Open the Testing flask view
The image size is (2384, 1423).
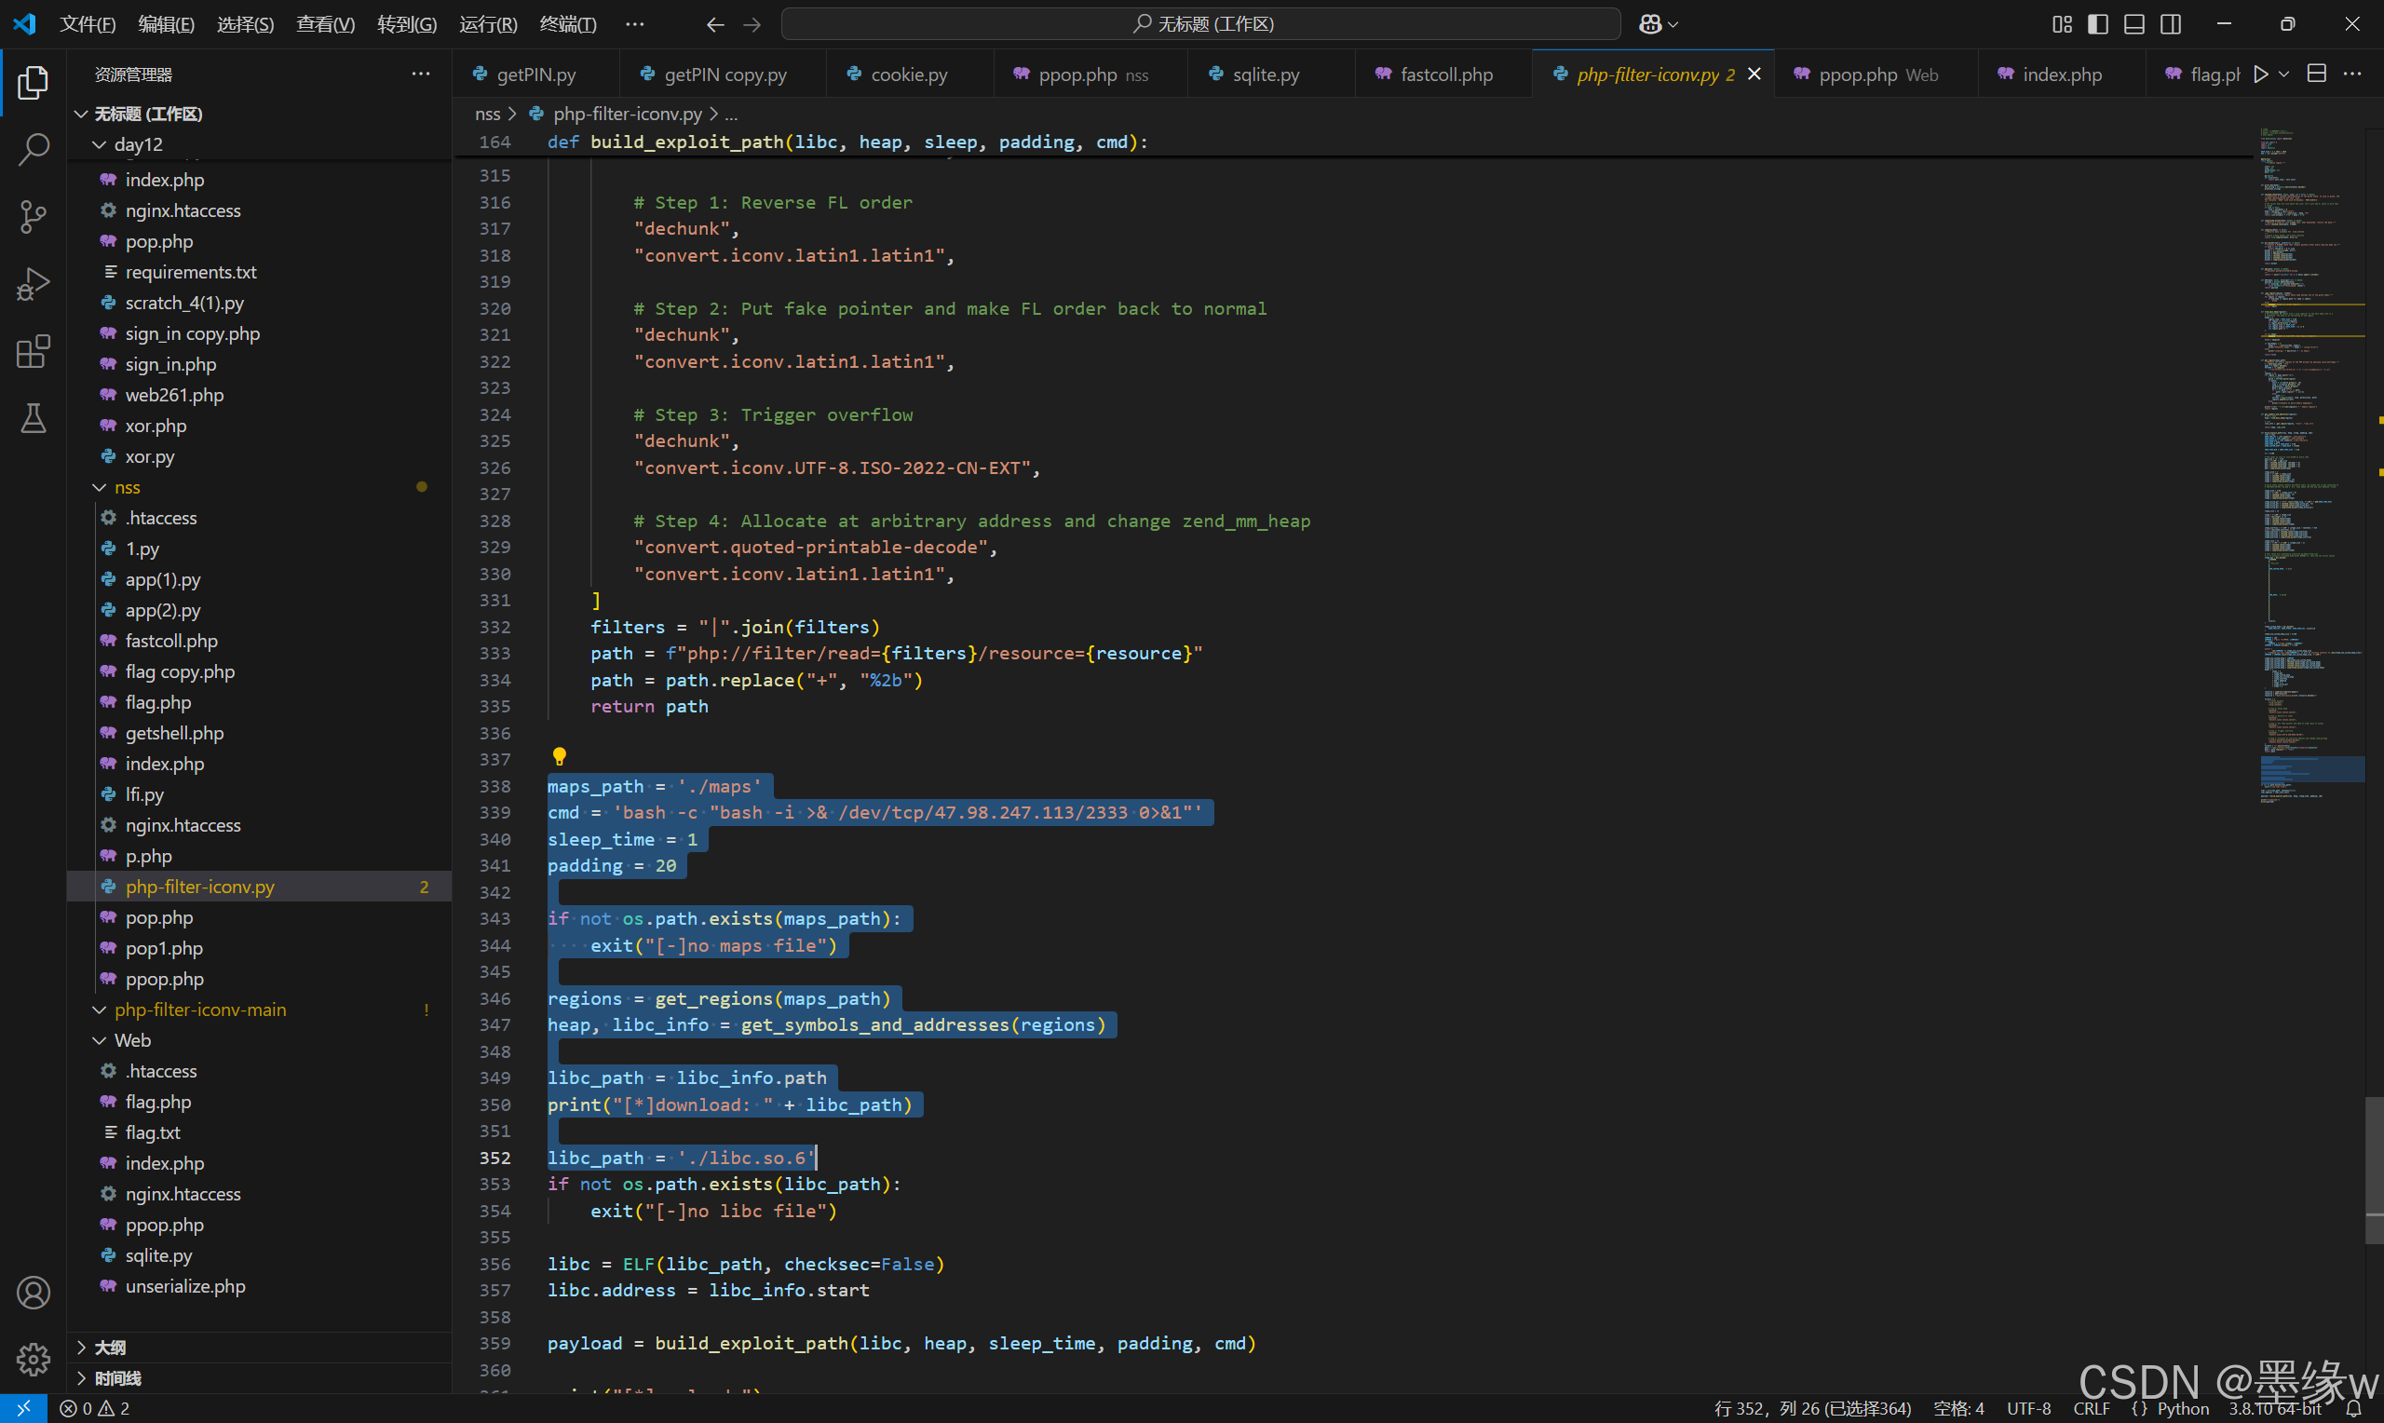click(34, 419)
